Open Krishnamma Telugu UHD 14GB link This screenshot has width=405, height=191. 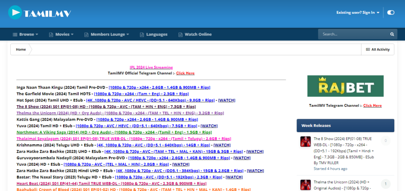(153, 145)
